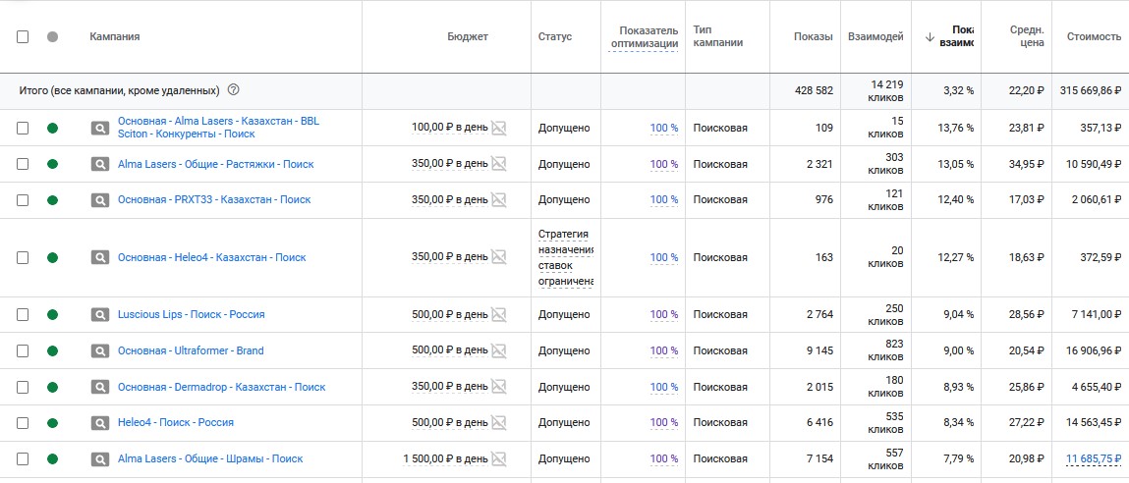
Task: Open the Основная - Ultraformer - Brand campaign link
Action: pos(191,350)
